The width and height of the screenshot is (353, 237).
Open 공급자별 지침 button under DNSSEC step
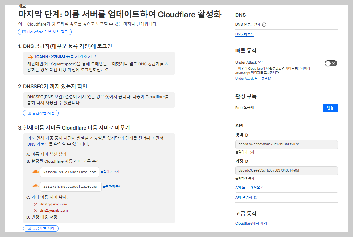click(x=41, y=113)
